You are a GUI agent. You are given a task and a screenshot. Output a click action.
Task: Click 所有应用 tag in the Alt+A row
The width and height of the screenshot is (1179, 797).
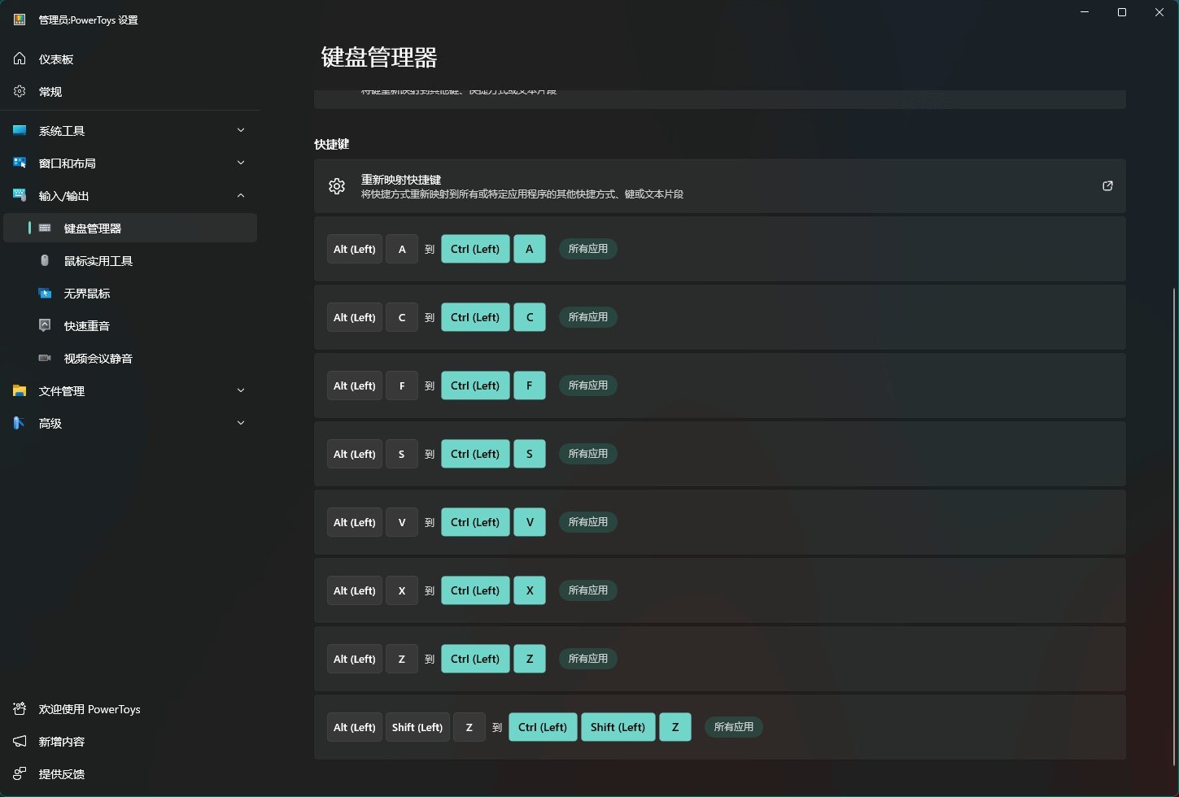[x=588, y=249]
